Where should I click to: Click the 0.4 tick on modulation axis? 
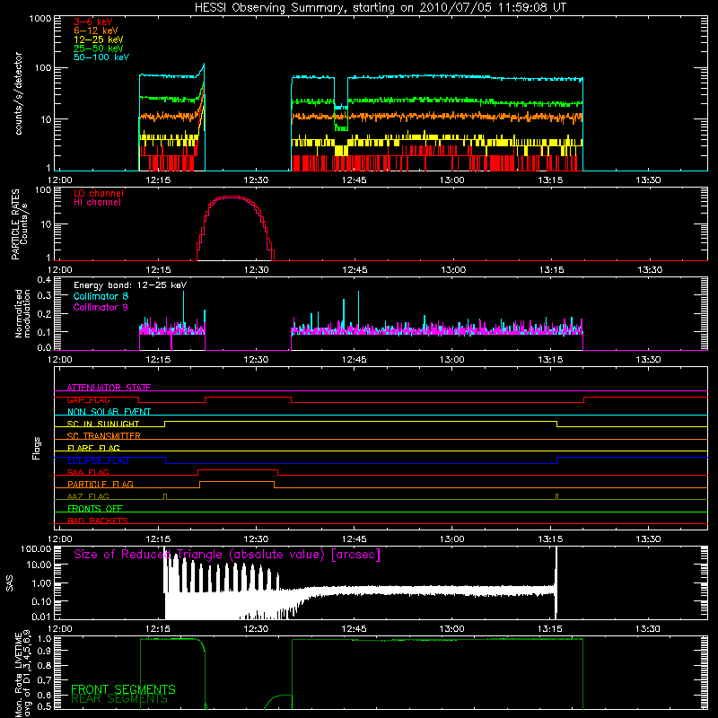[x=44, y=280]
